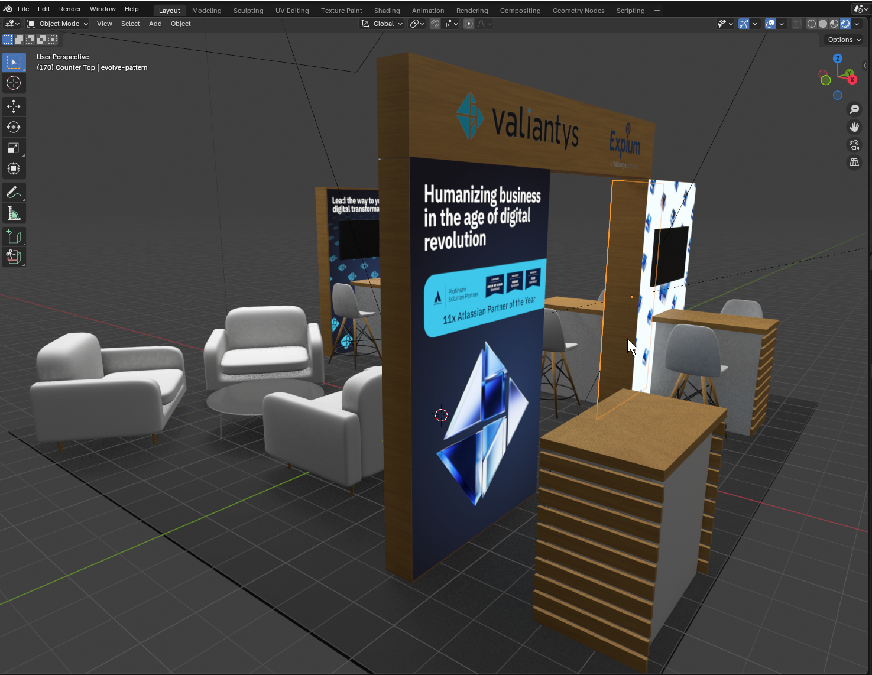Activate the Rotate tool
The width and height of the screenshot is (872, 675).
coord(14,127)
